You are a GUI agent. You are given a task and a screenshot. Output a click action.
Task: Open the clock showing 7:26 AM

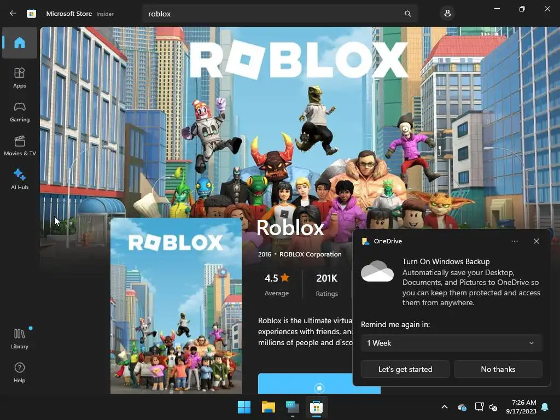(x=521, y=407)
